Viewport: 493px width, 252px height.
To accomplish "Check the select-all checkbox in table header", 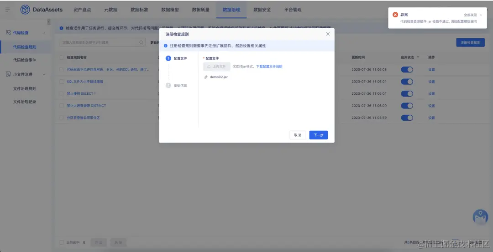I will [x=62, y=57].
